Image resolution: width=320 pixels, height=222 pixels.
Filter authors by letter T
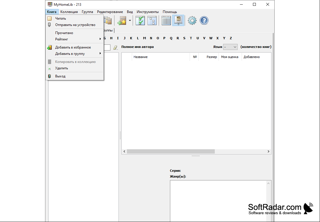point(191,38)
